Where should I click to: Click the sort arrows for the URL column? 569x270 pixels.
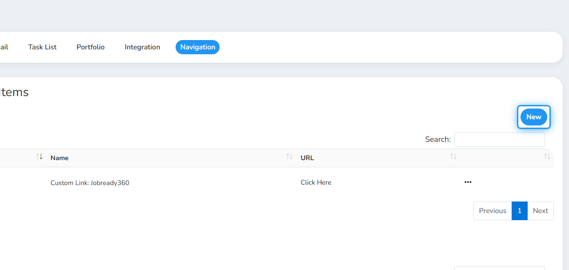click(453, 157)
